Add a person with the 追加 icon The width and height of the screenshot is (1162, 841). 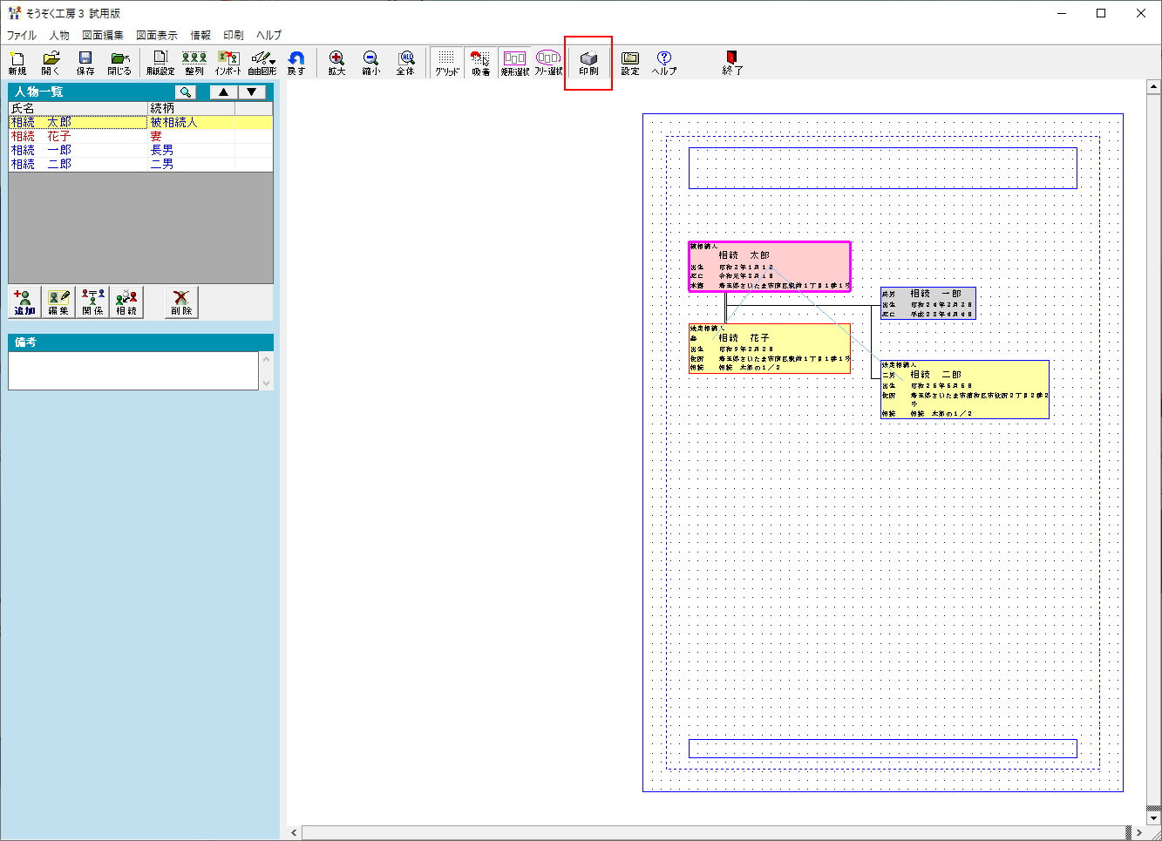pyautogui.click(x=24, y=302)
